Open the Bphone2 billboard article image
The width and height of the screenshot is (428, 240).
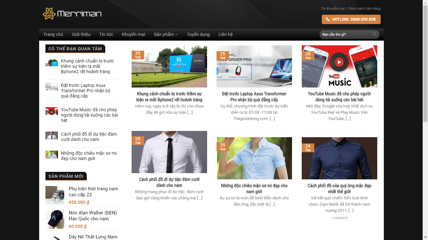click(x=169, y=66)
